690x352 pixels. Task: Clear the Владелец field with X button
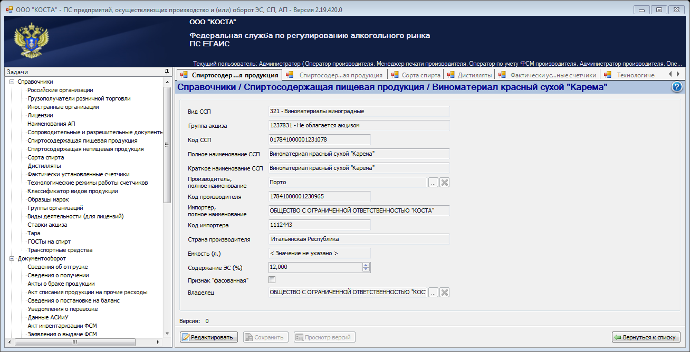coord(444,293)
